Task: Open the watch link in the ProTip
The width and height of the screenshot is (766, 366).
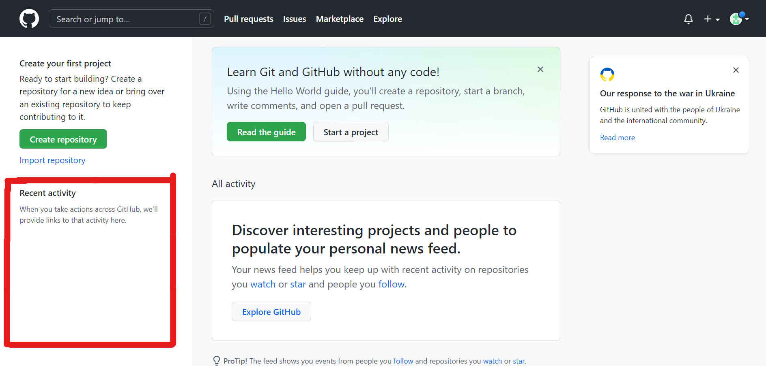Action: pos(493,361)
